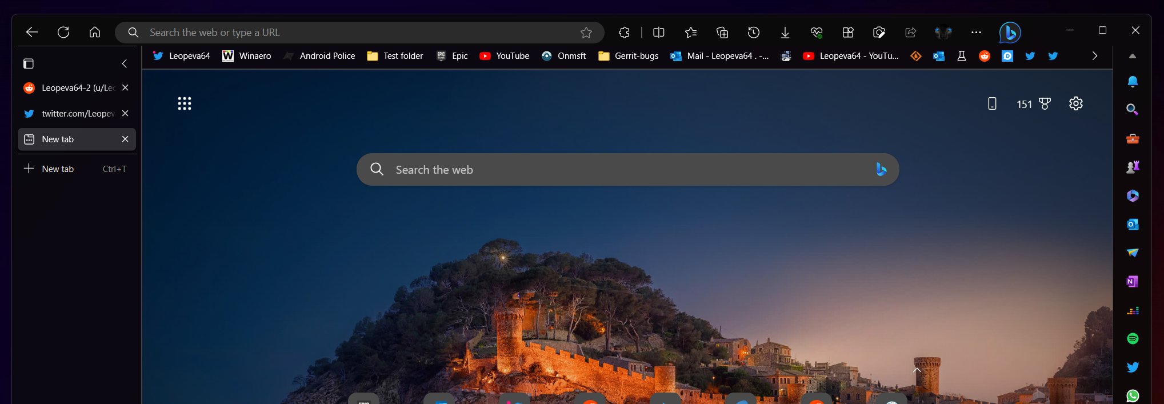The width and height of the screenshot is (1164, 404).
Task: Open the Downloads icon
Action: [x=785, y=33]
